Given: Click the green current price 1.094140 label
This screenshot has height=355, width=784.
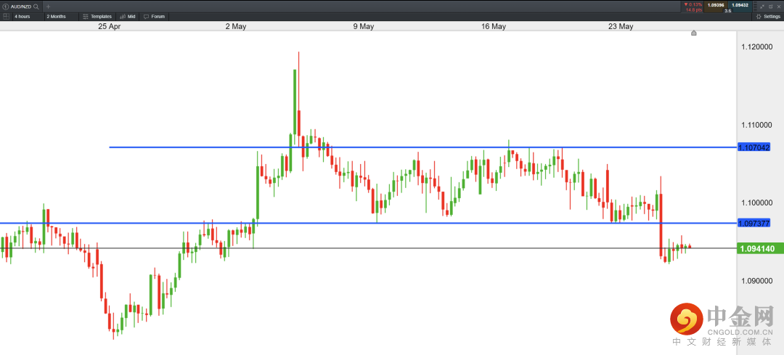Looking at the screenshot, I should [760, 248].
